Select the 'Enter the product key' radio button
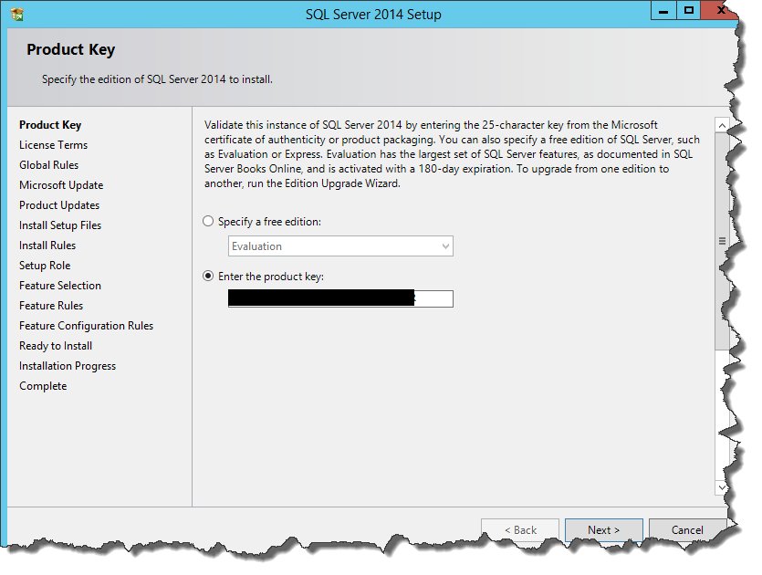This screenshot has width=762, height=575. pyautogui.click(x=208, y=277)
